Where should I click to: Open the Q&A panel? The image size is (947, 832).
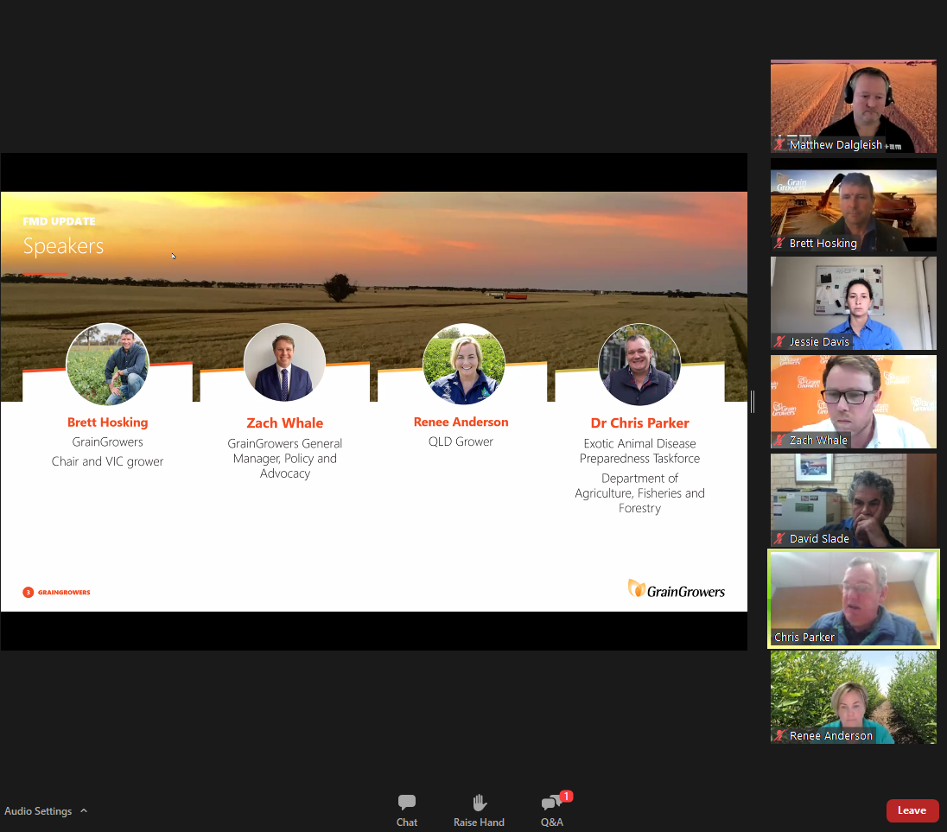point(552,810)
